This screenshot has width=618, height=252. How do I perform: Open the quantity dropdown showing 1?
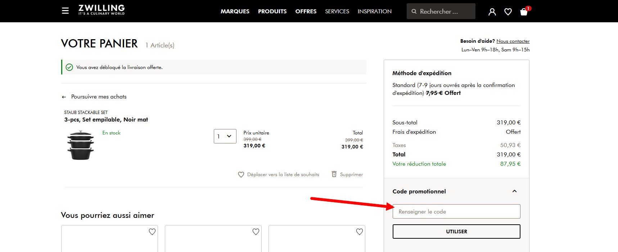click(x=225, y=136)
